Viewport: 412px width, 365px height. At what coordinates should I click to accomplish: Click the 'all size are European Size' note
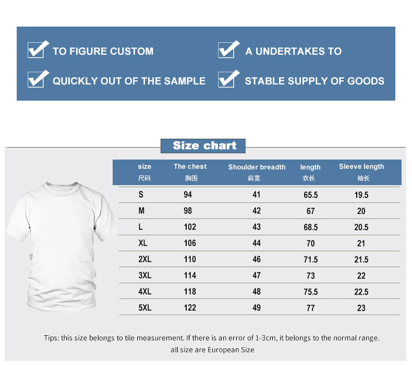point(212,350)
